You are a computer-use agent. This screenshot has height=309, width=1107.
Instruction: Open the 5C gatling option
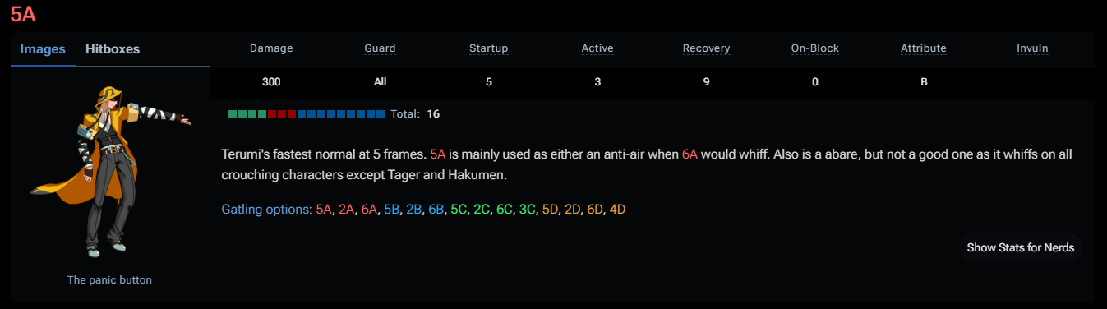(459, 210)
